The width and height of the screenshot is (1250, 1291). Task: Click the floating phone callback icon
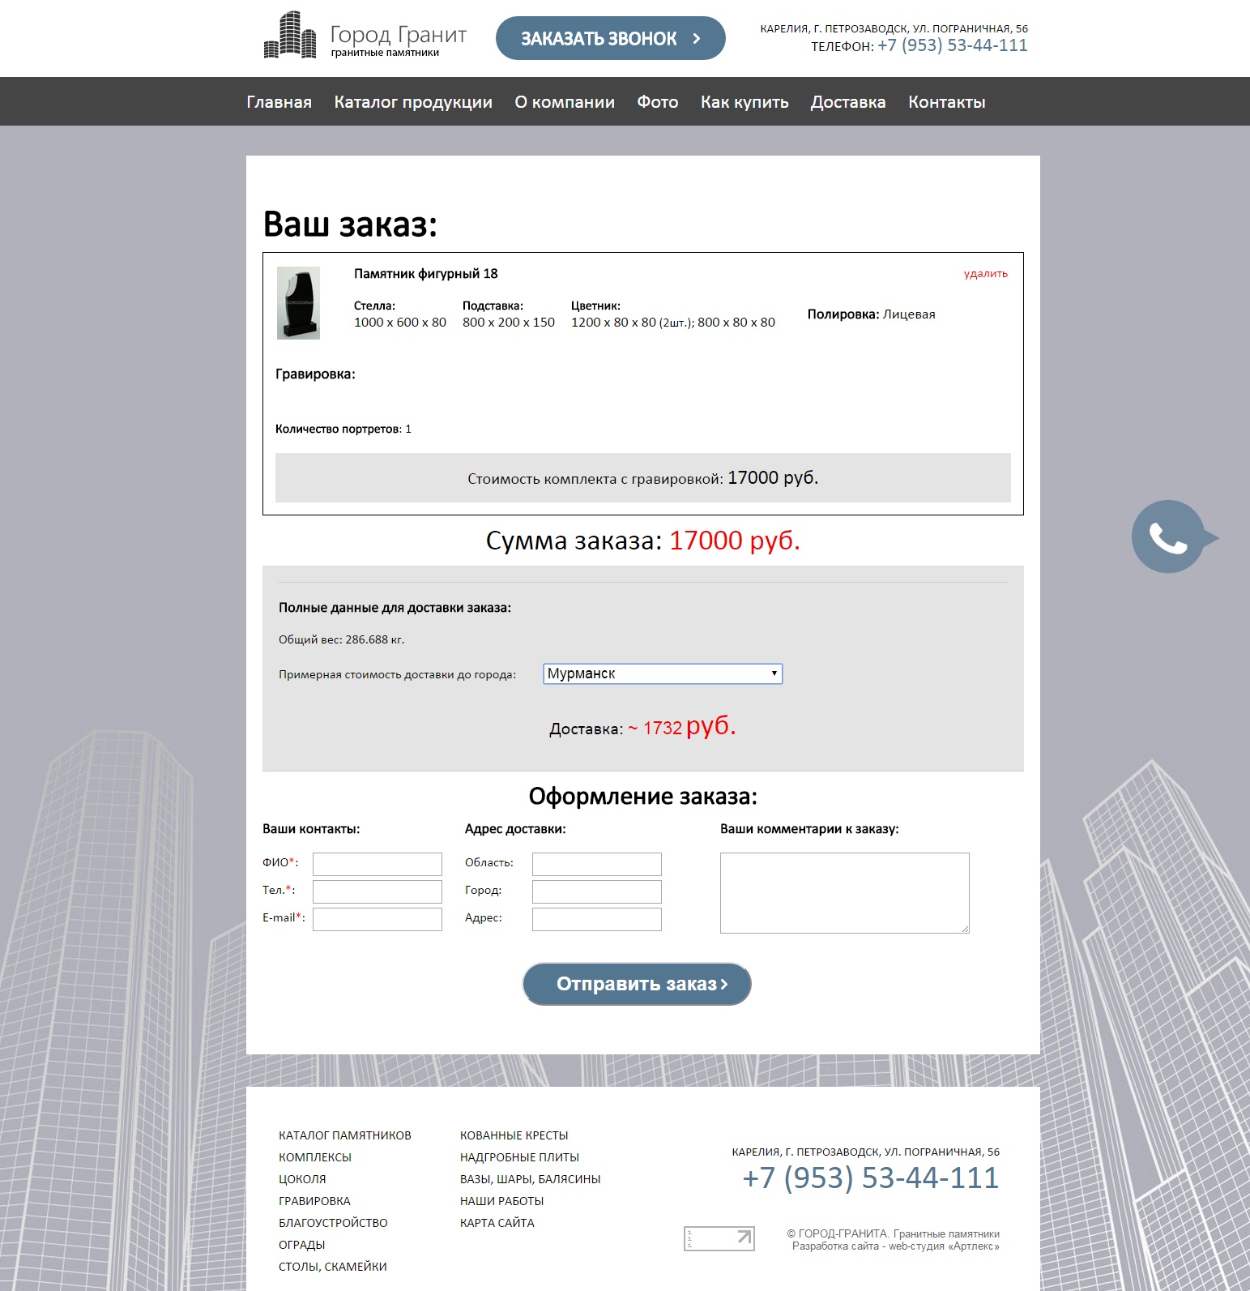pyautogui.click(x=1168, y=536)
